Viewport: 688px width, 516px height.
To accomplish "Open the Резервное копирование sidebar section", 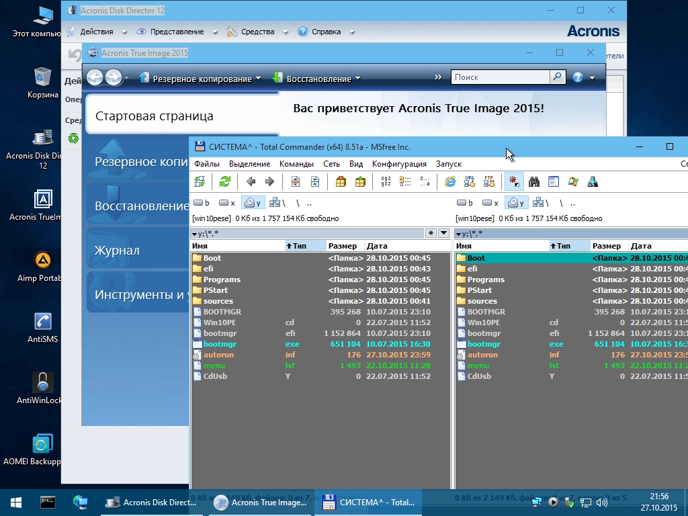I will [138, 161].
